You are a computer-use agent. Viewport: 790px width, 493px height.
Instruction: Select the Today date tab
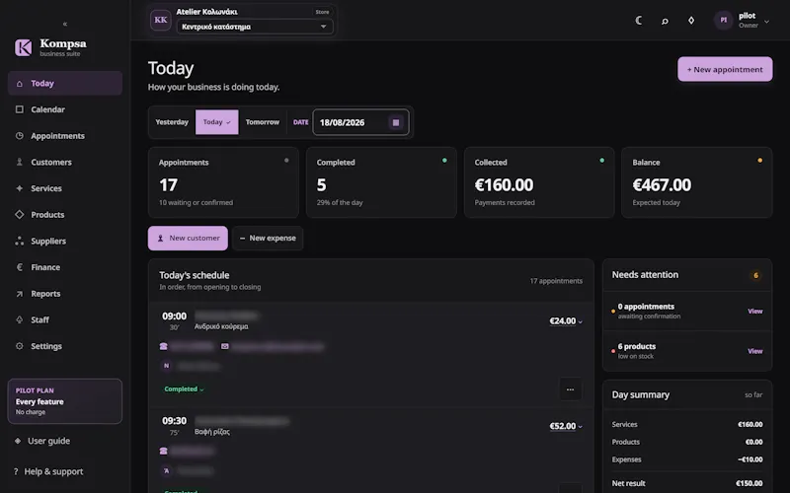(216, 122)
